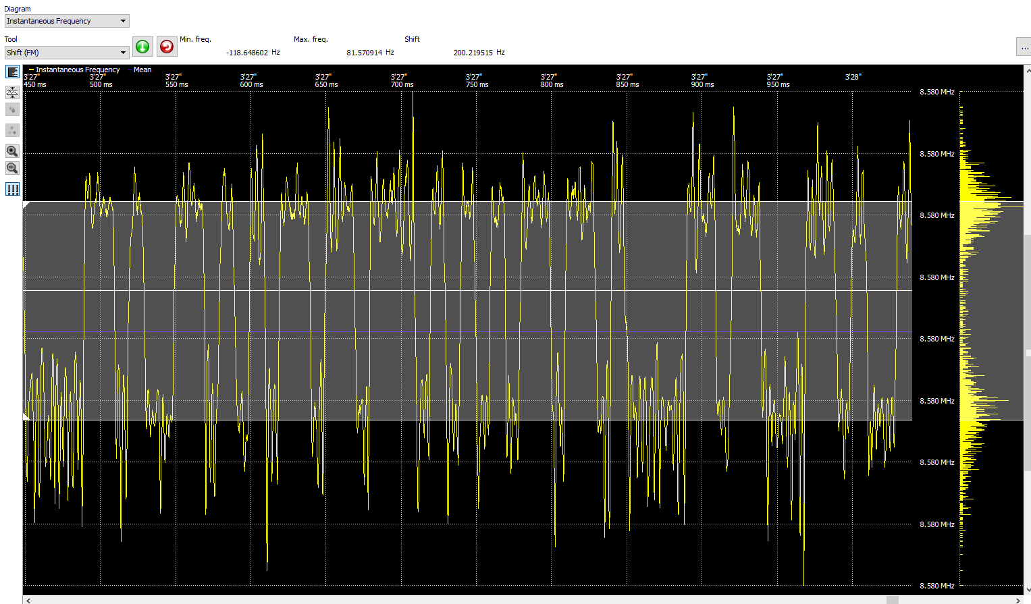Click the disabled scatter dots icon
Image resolution: width=1031 pixels, height=604 pixels.
tap(12, 130)
